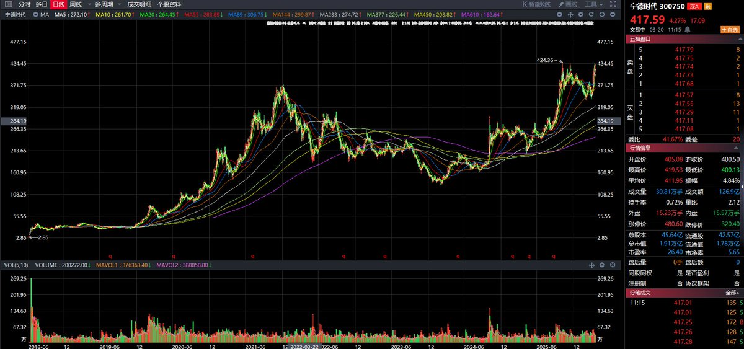The image size is (744, 349).
Task: Zoom in the K-line chart with plus icon
Action: tap(603, 14)
